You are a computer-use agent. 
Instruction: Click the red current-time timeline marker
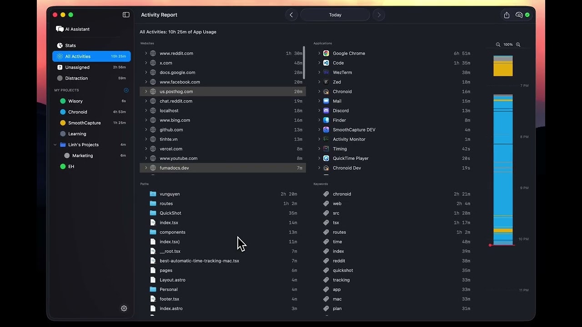coord(490,245)
